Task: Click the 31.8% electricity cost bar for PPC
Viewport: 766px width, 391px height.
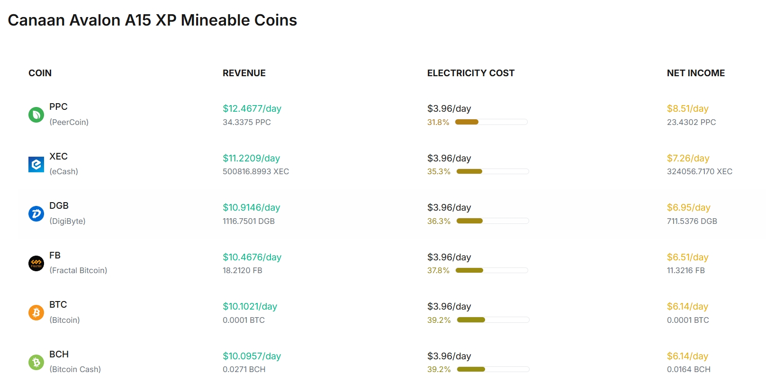Action: coord(491,122)
